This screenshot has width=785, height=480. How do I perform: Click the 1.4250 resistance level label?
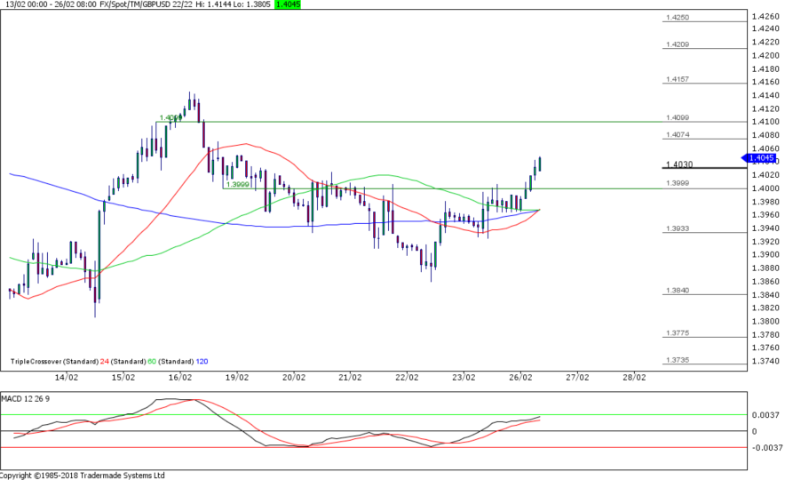(x=678, y=17)
